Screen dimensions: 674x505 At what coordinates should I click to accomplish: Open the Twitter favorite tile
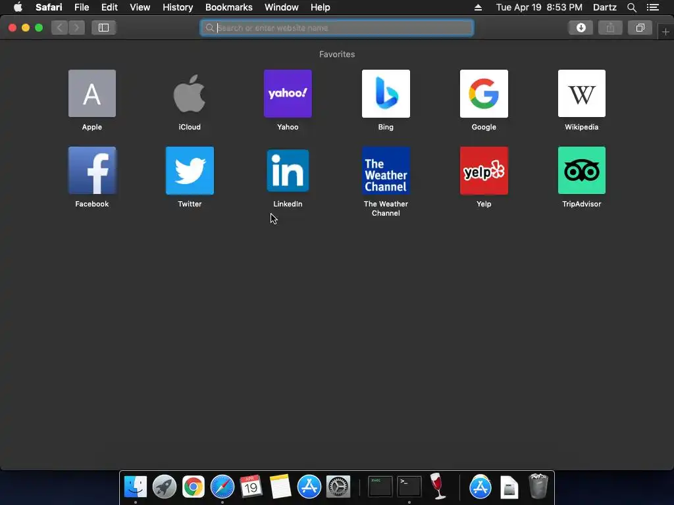(x=190, y=170)
